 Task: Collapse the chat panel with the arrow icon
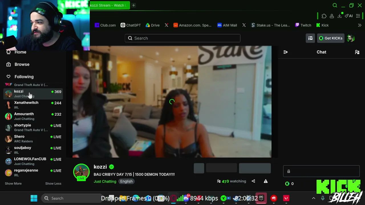pos(285,52)
